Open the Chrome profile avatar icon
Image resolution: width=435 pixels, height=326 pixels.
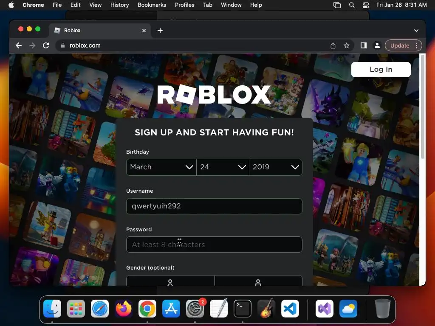point(377,45)
